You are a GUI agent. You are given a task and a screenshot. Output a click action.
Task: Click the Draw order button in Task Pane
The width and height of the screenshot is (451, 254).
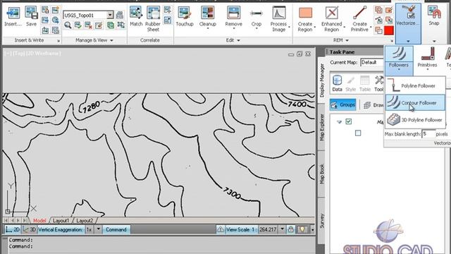373,105
